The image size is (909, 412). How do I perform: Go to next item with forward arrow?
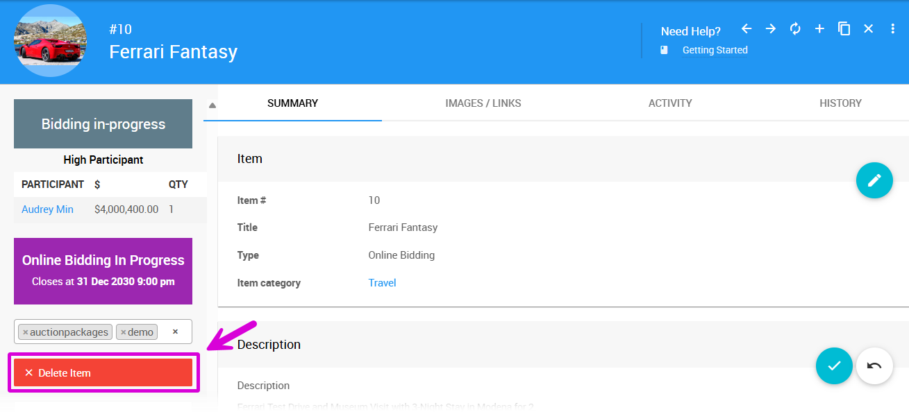click(x=771, y=28)
